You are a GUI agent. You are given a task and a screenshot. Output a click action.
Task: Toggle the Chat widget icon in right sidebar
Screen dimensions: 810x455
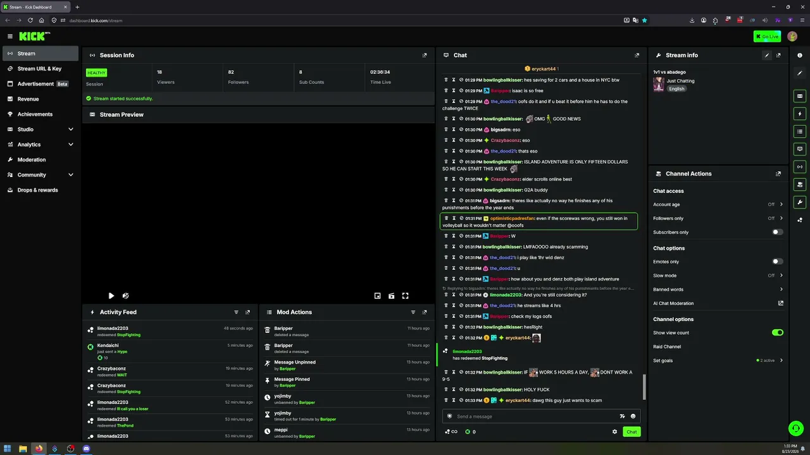click(x=800, y=149)
